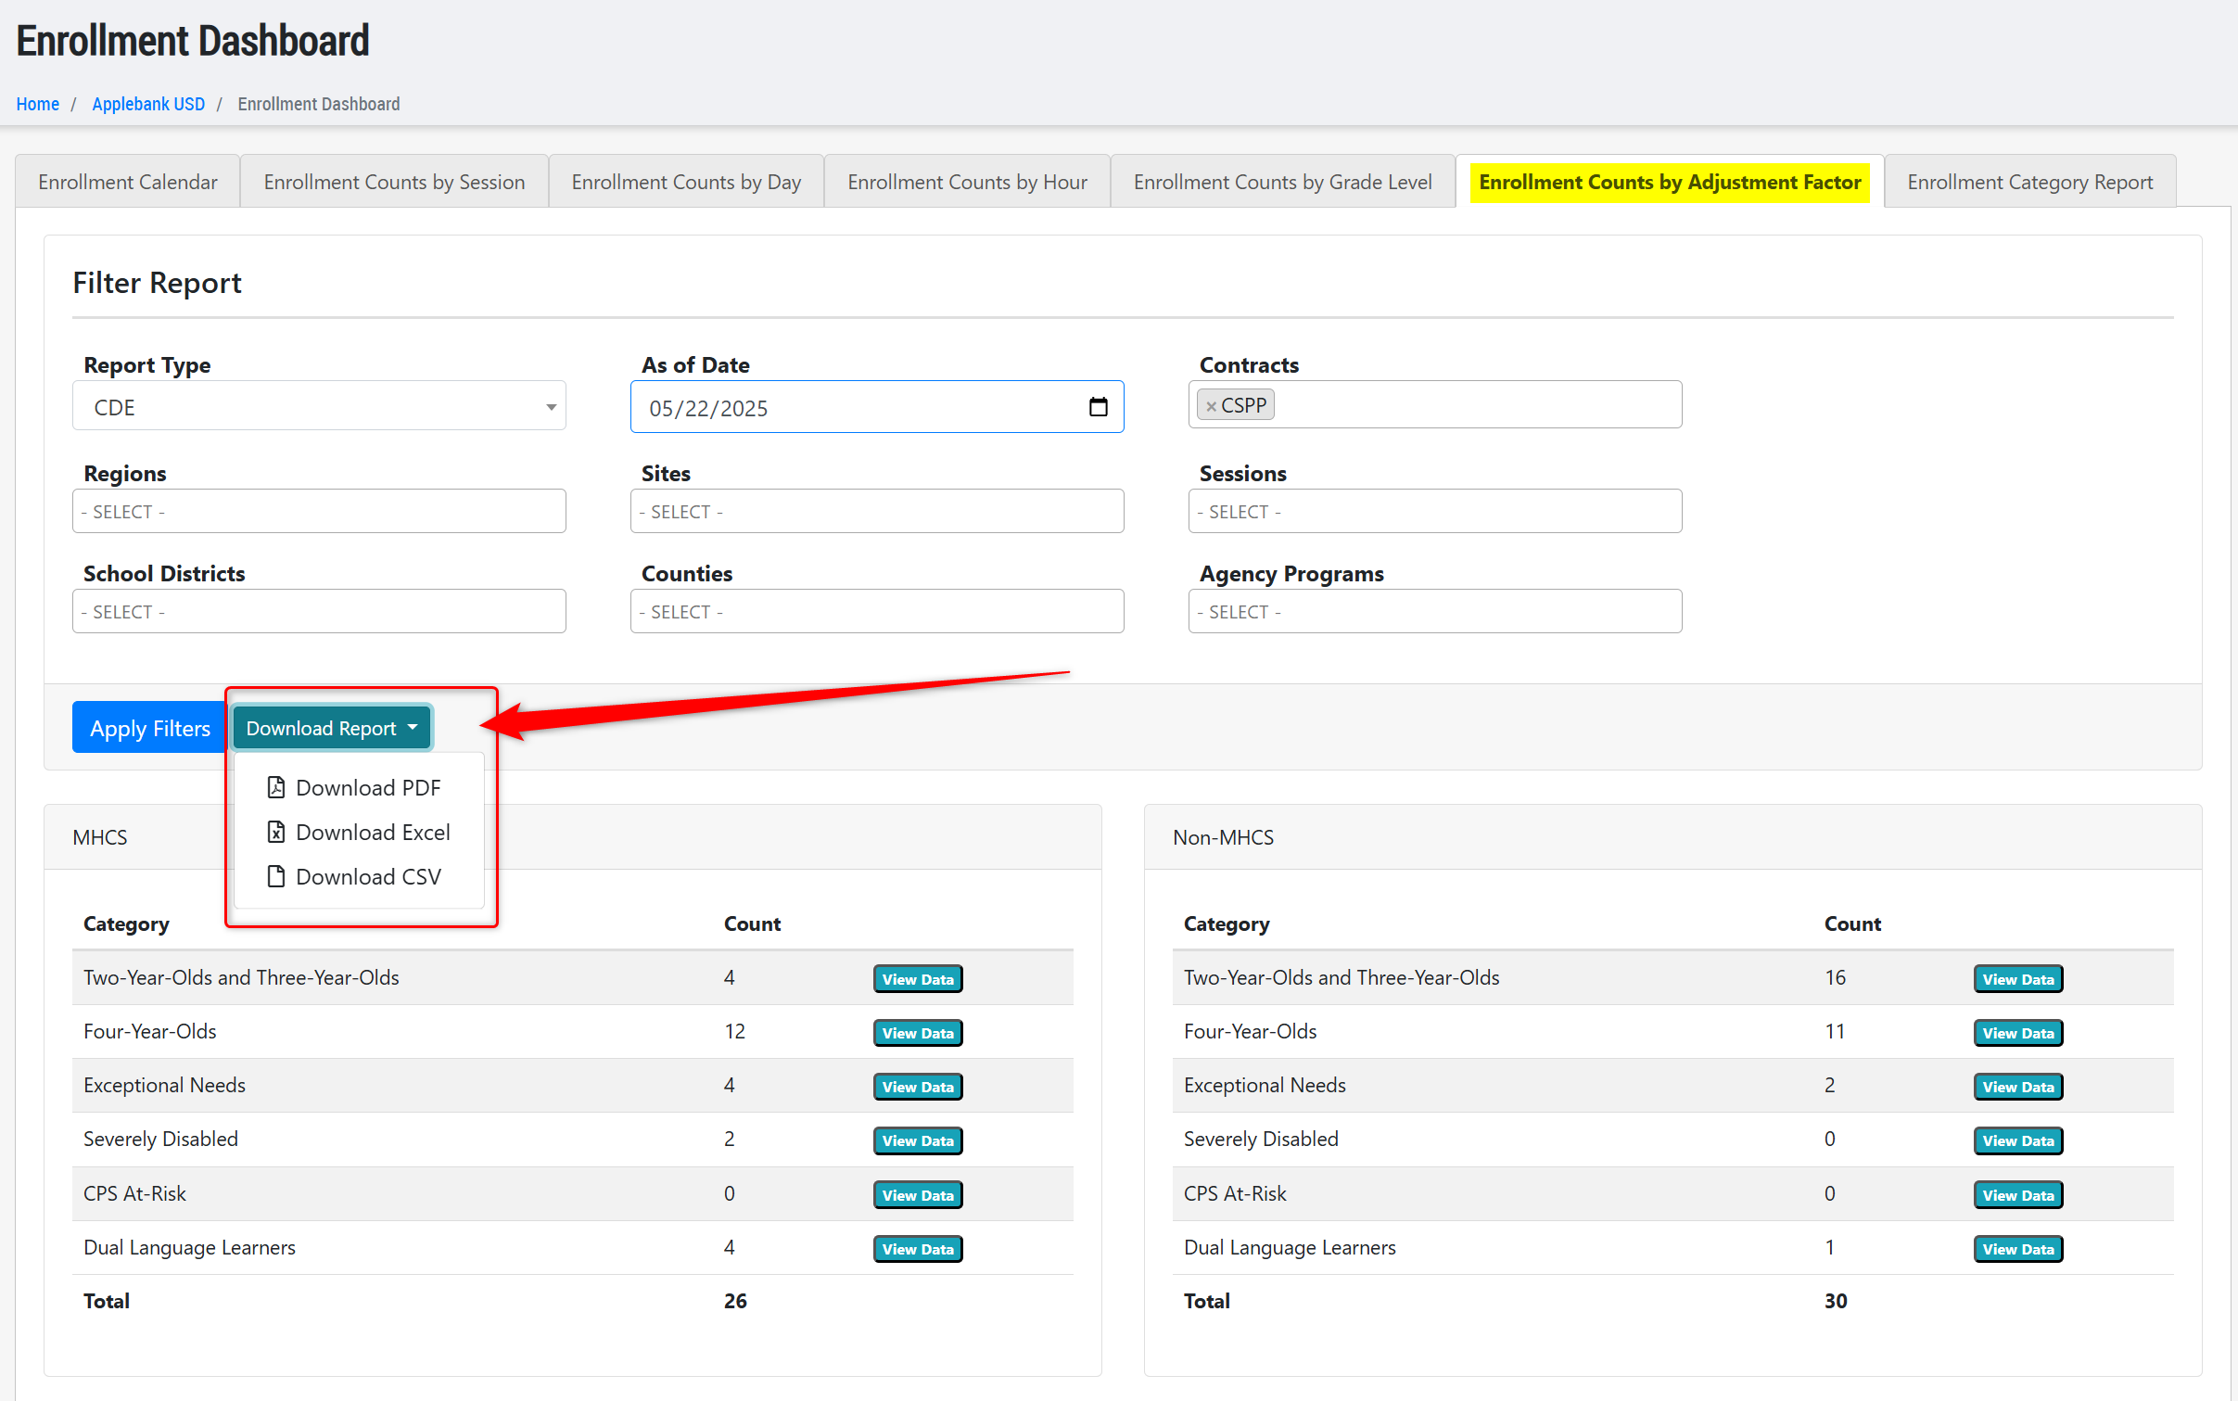2238x1401 pixels.
Task: Switch to Enrollment Counts by Day tab
Action: tap(686, 182)
